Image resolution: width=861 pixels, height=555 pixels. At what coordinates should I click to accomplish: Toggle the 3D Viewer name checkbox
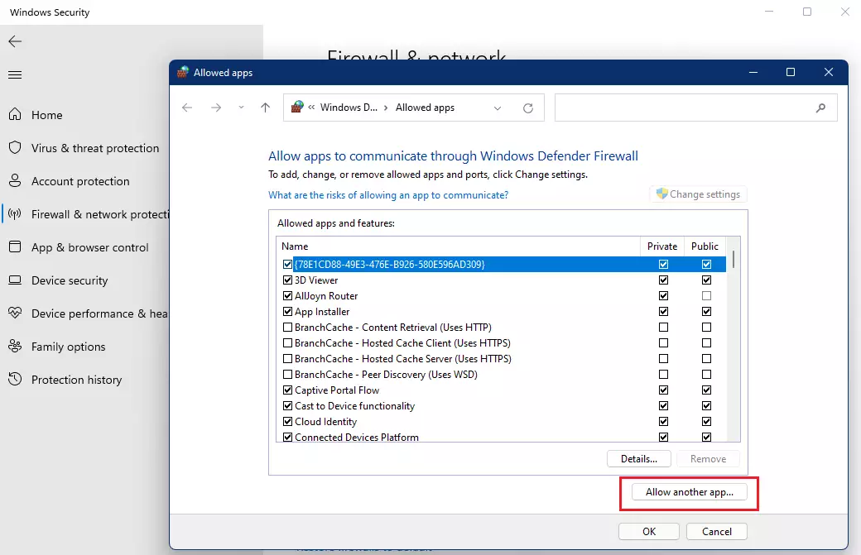pos(287,280)
